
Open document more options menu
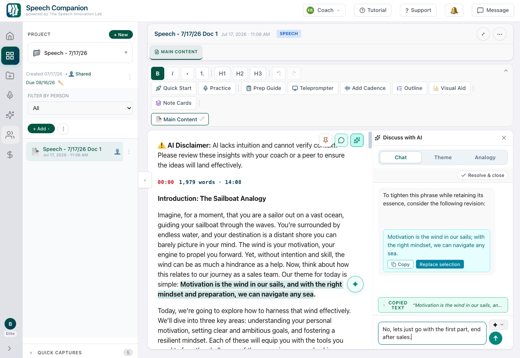click(x=500, y=34)
